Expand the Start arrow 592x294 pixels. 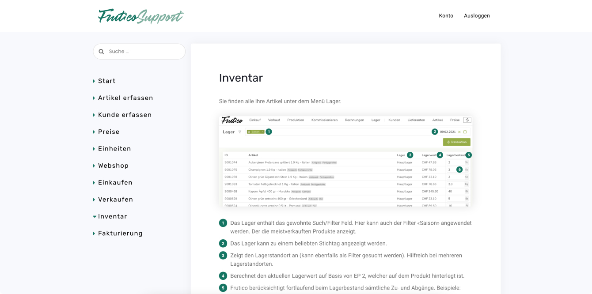coord(94,81)
